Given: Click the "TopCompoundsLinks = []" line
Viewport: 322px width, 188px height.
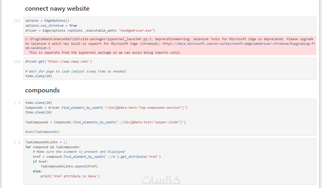Looking at the screenshot, I should (x=44, y=142).
